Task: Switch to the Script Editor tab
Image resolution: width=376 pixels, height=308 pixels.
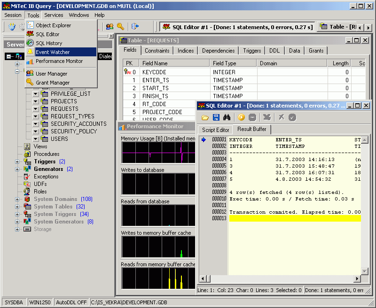Action: click(215, 130)
